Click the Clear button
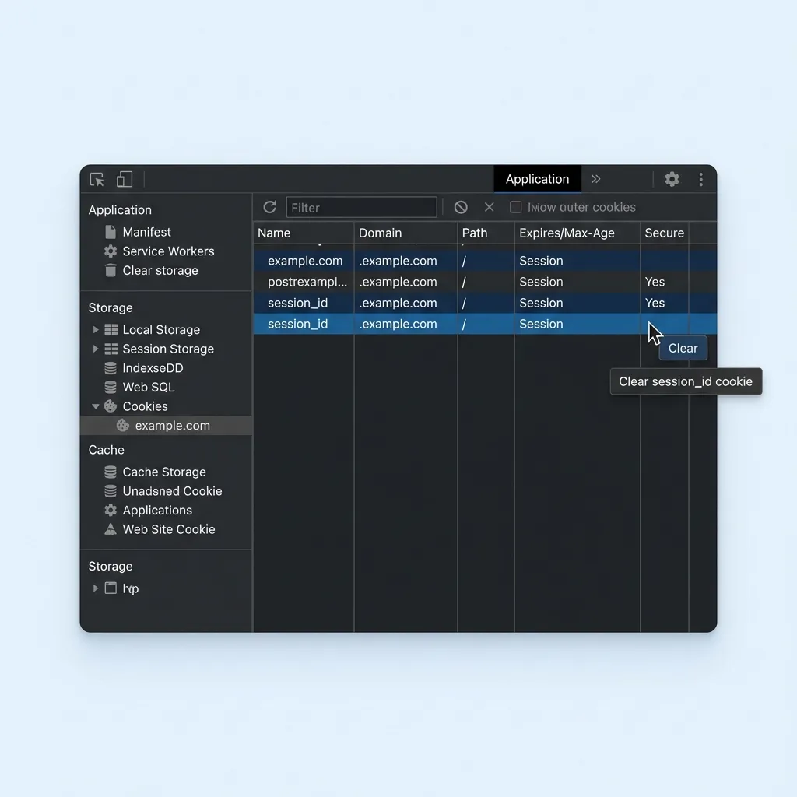797x797 pixels. pyautogui.click(x=683, y=348)
